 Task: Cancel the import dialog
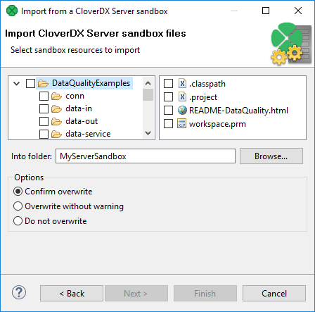tap(274, 294)
